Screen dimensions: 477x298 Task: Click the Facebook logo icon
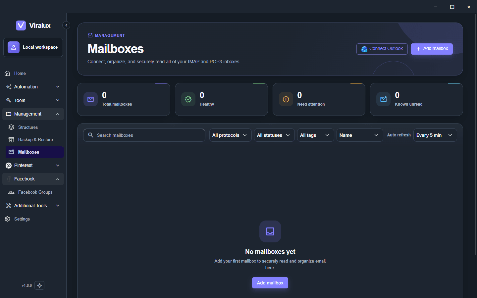point(9,179)
